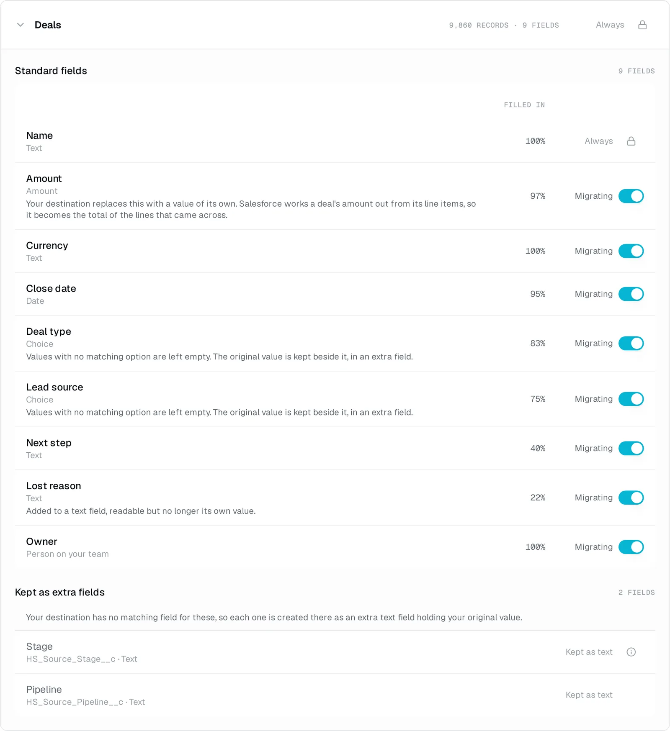The width and height of the screenshot is (670, 731).
Task: Click the Deals section title
Action: point(48,25)
